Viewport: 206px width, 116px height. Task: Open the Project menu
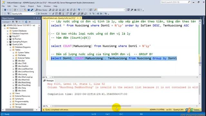click(31, 6)
